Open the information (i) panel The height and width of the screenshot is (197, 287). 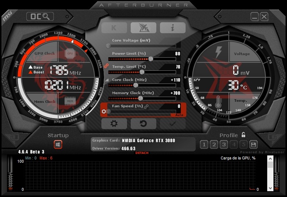pyautogui.click(x=173, y=28)
